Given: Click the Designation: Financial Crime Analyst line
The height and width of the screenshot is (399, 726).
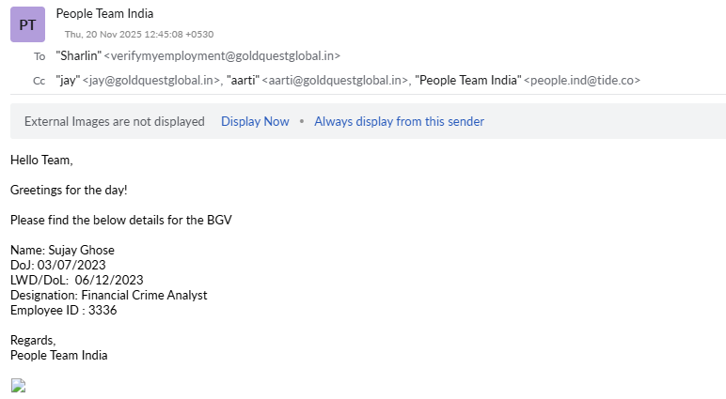Looking at the screenshot, I should tap(108, 295).
